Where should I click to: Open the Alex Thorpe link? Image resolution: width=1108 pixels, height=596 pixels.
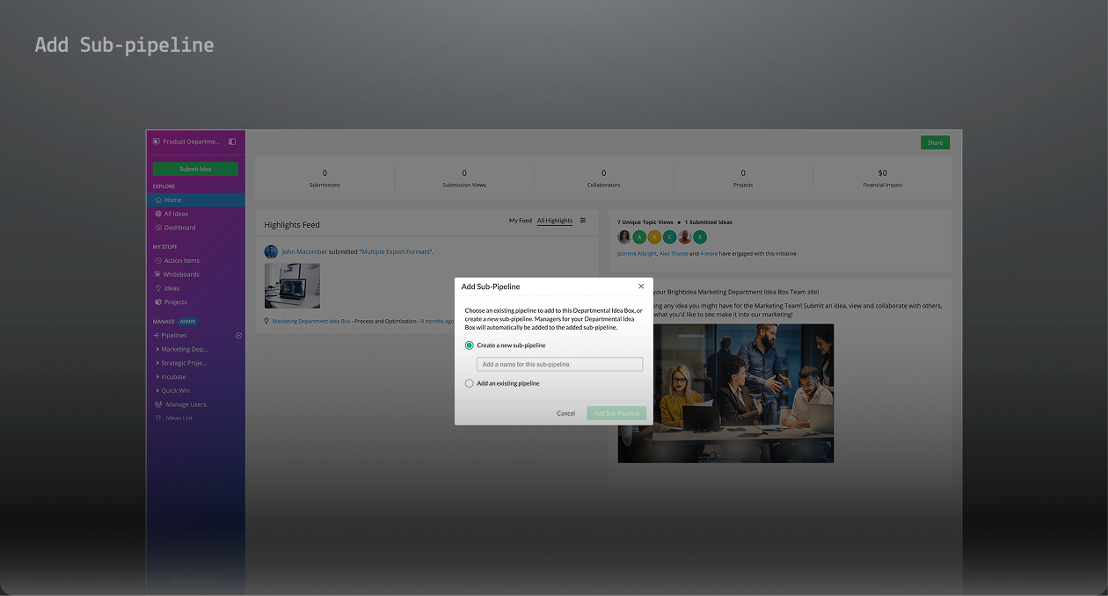[674, 253]
